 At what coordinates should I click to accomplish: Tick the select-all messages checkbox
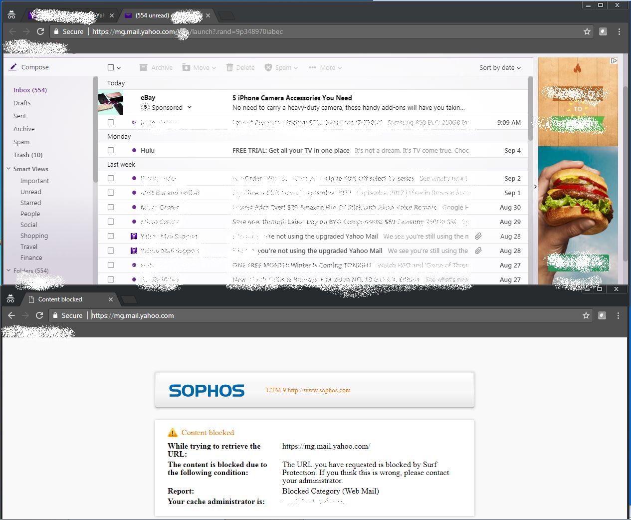(x=111, y=68)
